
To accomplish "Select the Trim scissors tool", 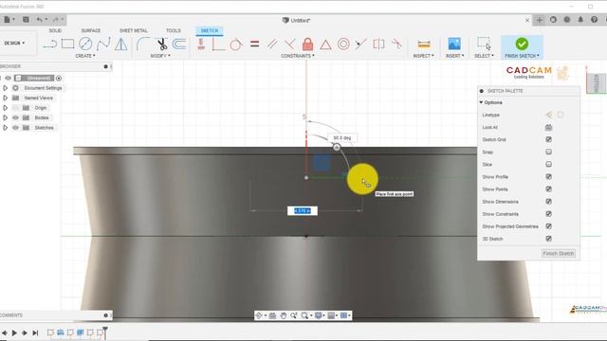I will (162, 45).
